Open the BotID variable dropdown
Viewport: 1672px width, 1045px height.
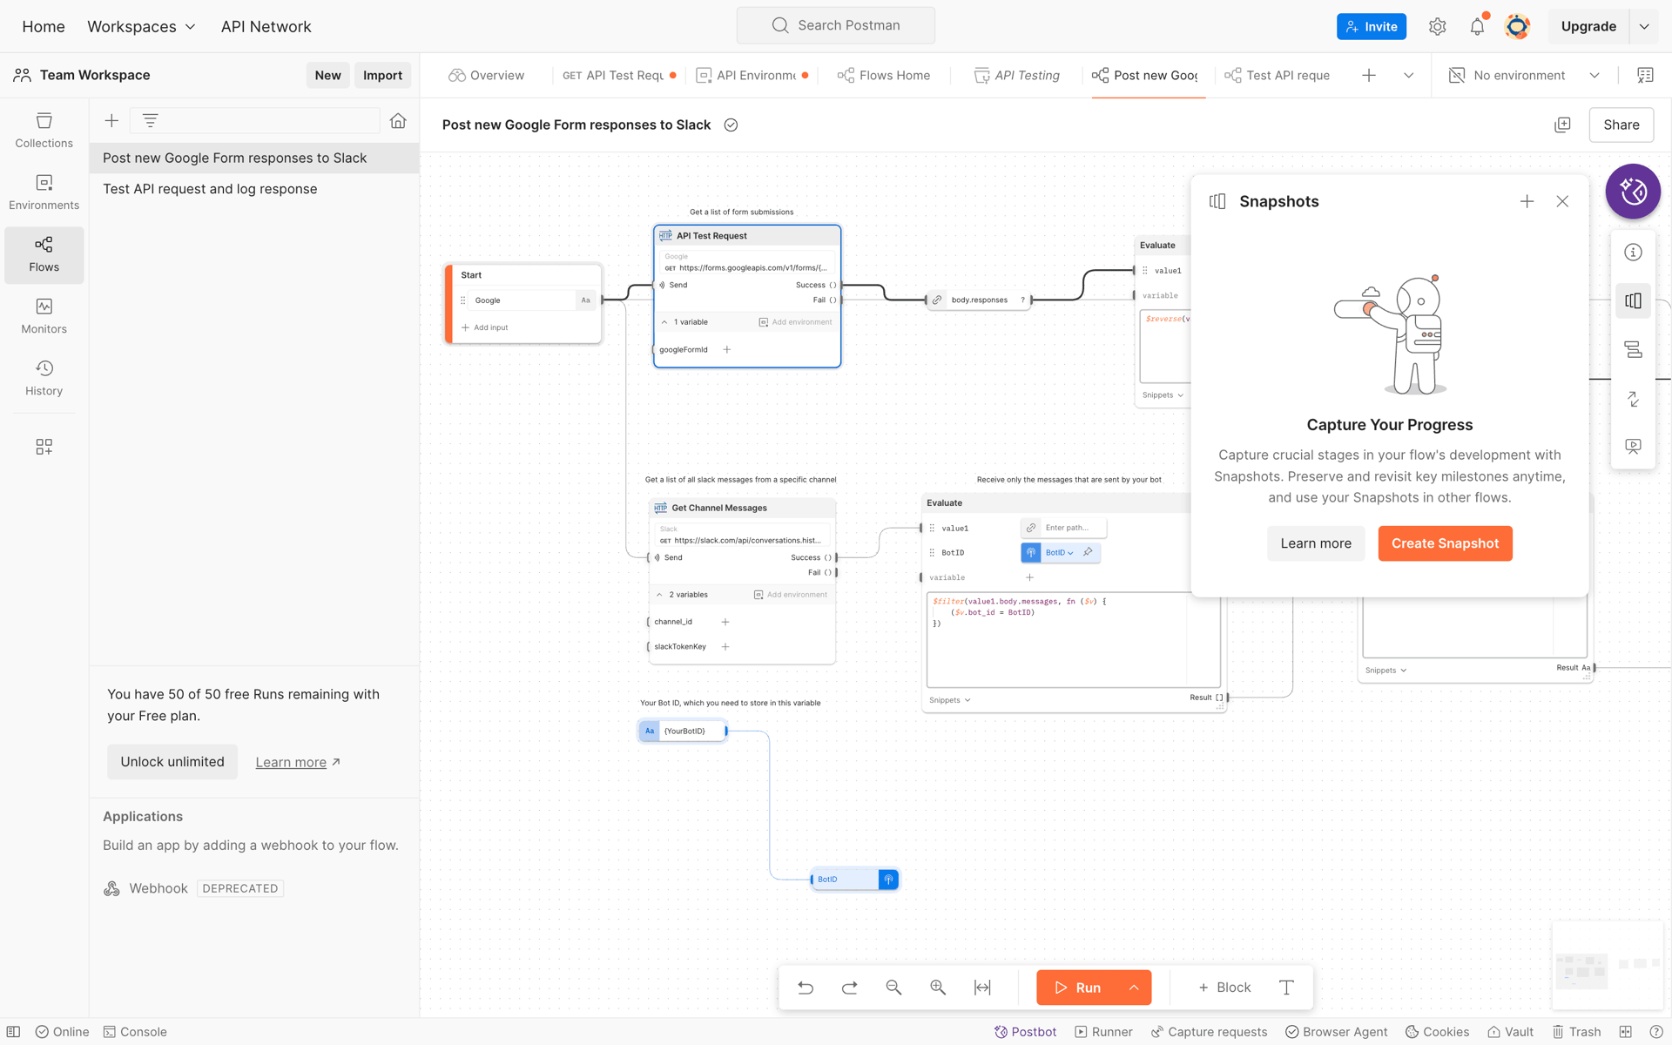[1060, 552]
